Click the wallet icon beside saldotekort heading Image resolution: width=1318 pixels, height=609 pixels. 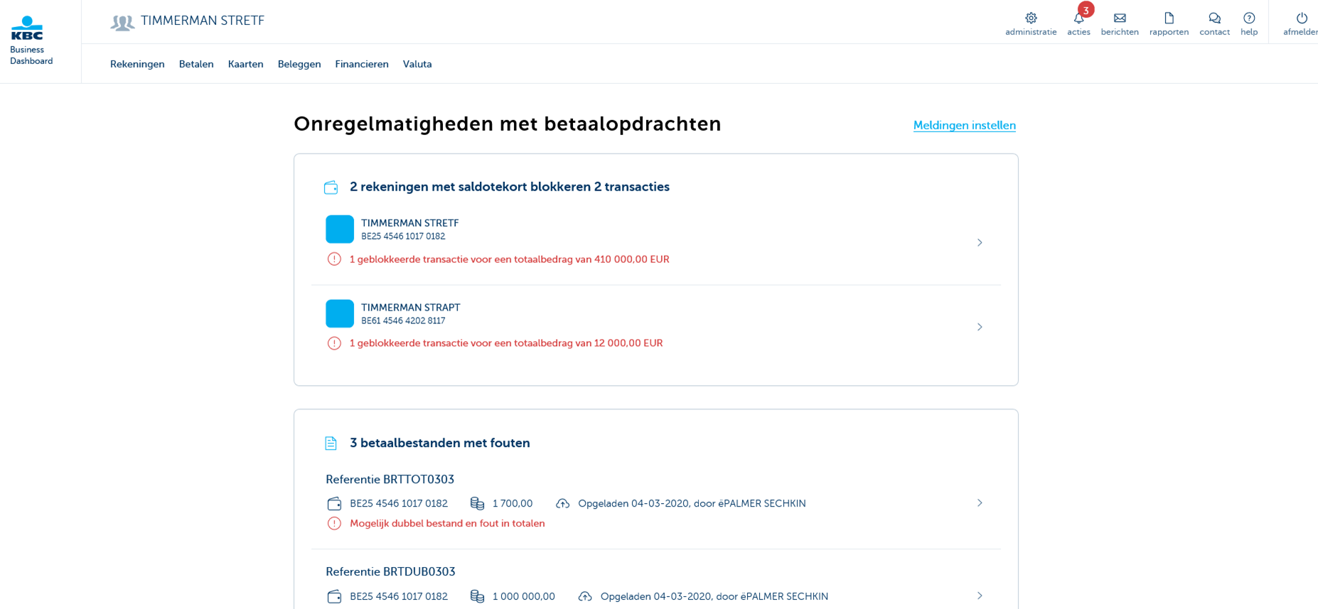(331, 188)
